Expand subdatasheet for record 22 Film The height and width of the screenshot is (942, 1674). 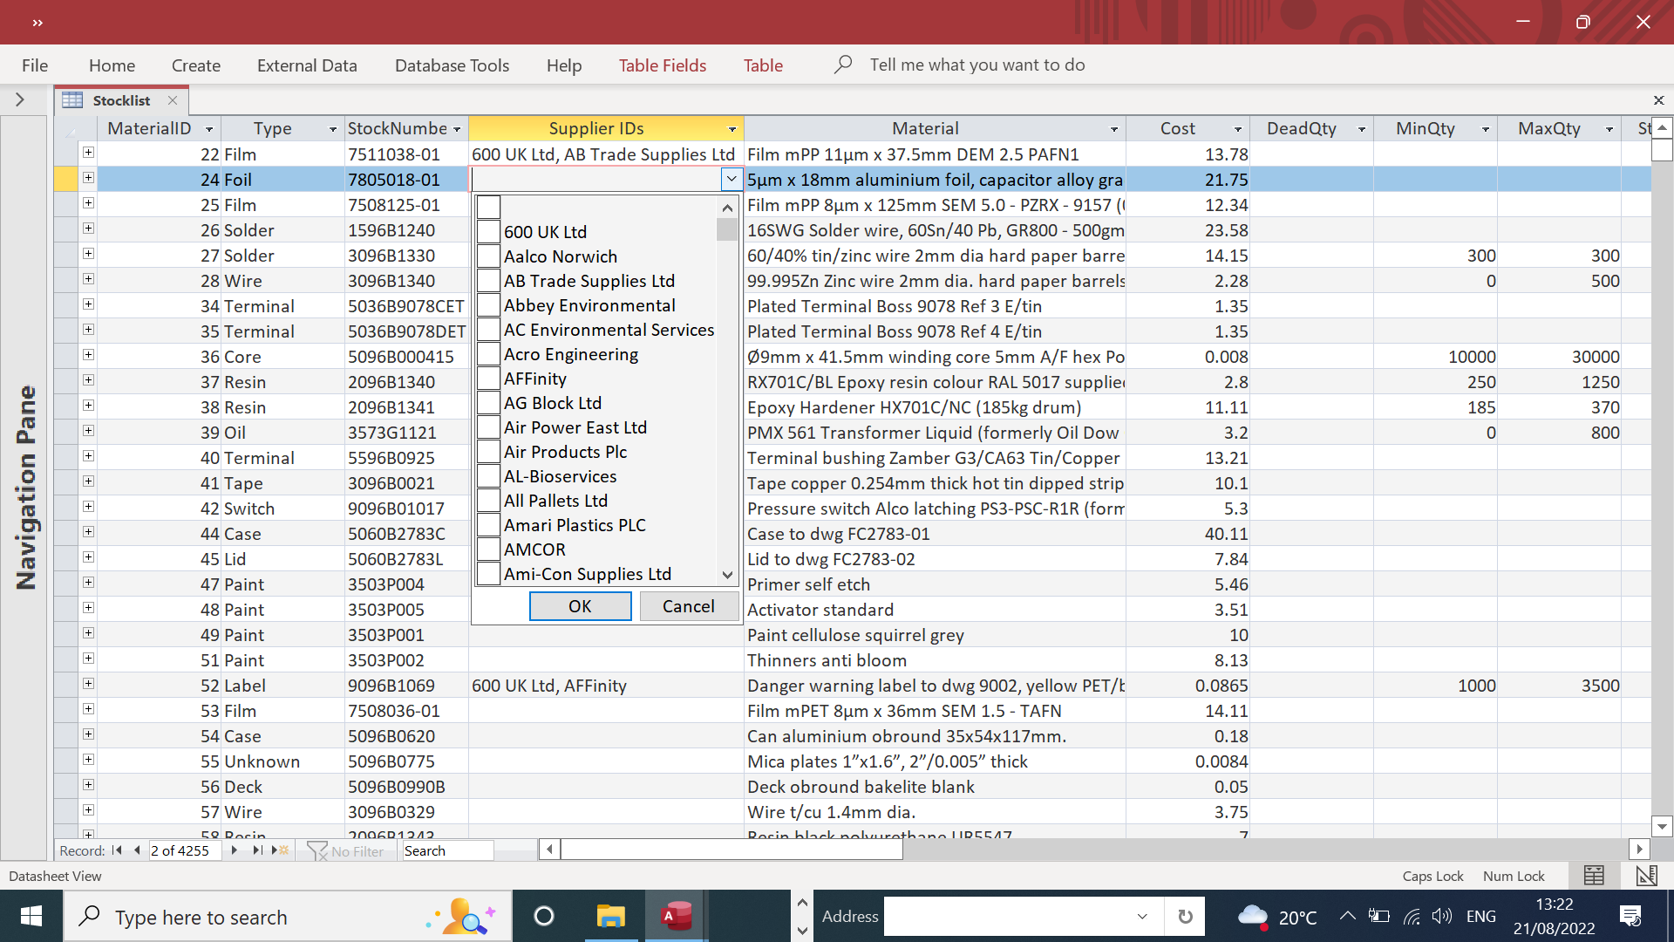pos(88,153)
